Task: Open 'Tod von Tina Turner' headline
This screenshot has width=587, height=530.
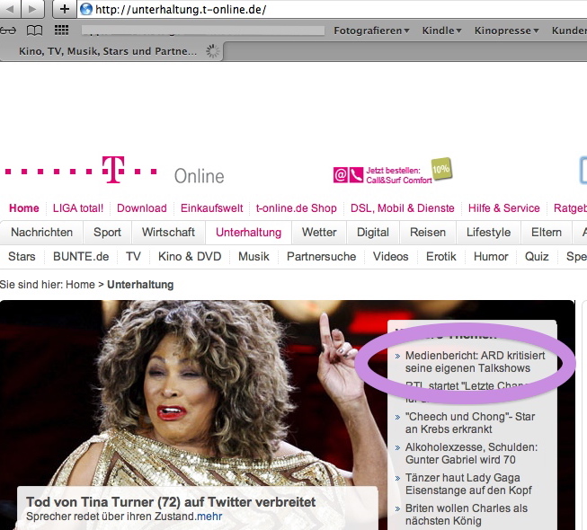Action: [171, 502]
